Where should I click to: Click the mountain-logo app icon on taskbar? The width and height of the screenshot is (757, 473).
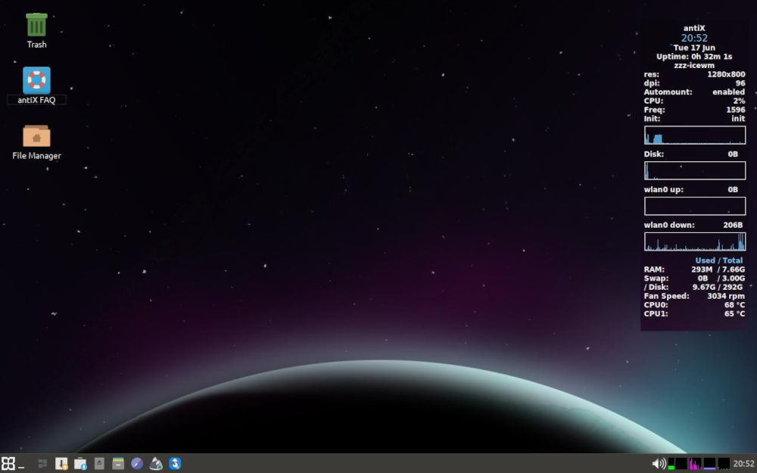coord(154,463)
